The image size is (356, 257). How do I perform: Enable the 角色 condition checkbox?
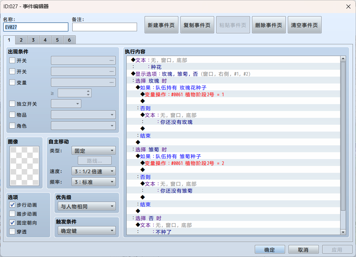pos(12,125)
